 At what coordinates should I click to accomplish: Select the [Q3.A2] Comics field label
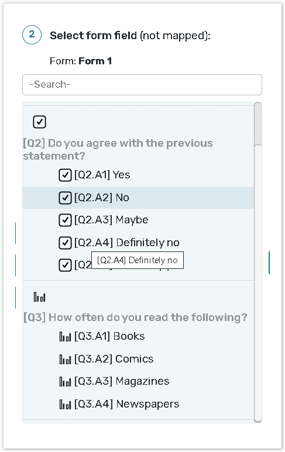coord(114,359)
